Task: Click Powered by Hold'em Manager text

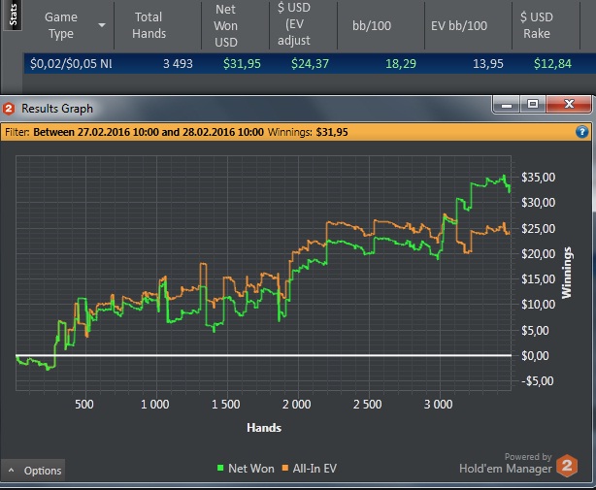Action: (x=506, y=464)
